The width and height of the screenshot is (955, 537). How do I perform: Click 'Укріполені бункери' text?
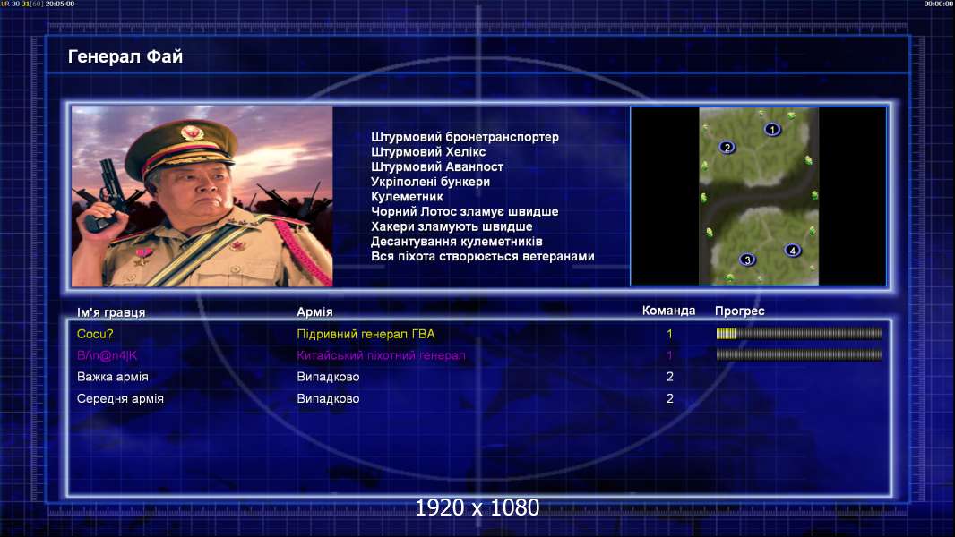pyautogui.click(x=431, y=182)
